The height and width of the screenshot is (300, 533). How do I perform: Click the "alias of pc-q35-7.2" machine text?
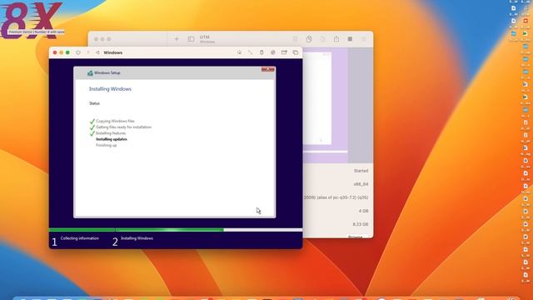pos(336,197)
